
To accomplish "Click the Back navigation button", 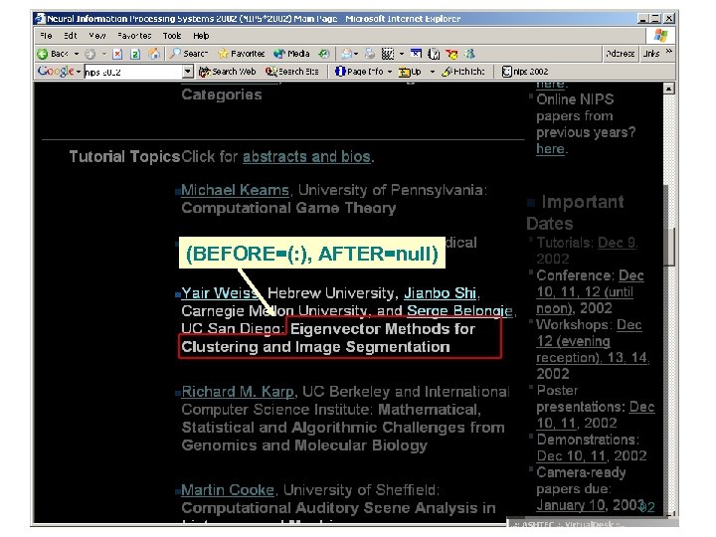I will click(x=53, y=54).
